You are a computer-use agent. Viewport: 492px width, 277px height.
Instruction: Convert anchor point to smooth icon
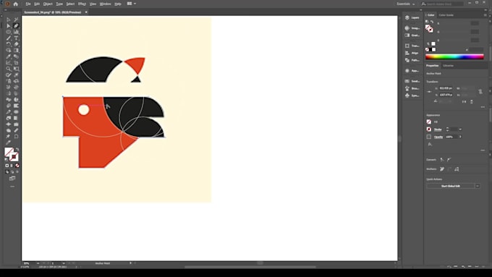(449, 160)
